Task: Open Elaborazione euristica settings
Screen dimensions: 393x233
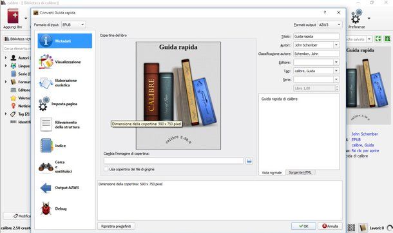Action: (64, 83)
